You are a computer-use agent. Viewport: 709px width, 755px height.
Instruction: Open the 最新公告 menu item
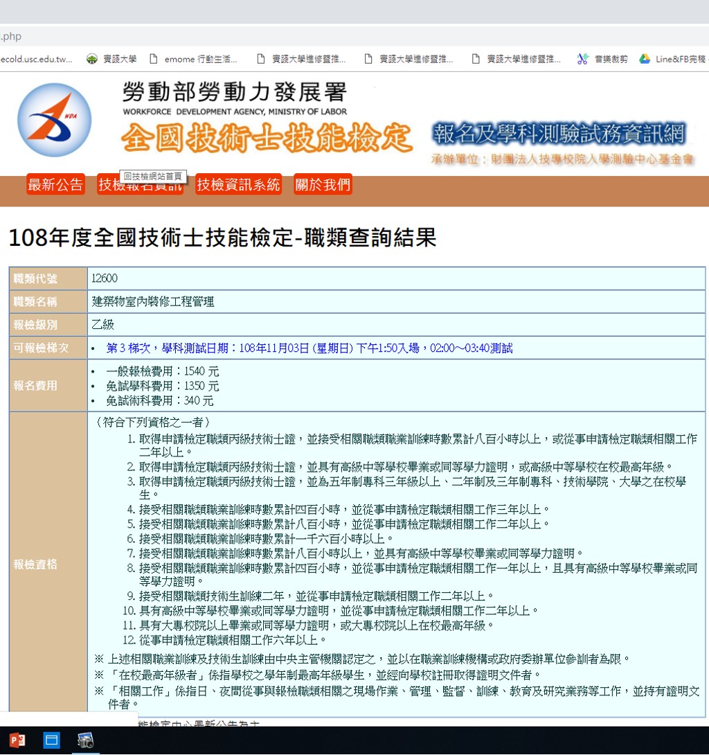[x=55, y=185]
